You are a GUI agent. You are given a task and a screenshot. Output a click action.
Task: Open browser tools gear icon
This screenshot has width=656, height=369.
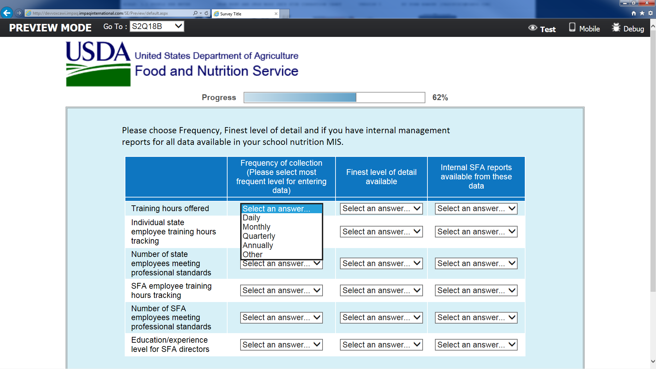pyautogui.click(x=651, y=13)
